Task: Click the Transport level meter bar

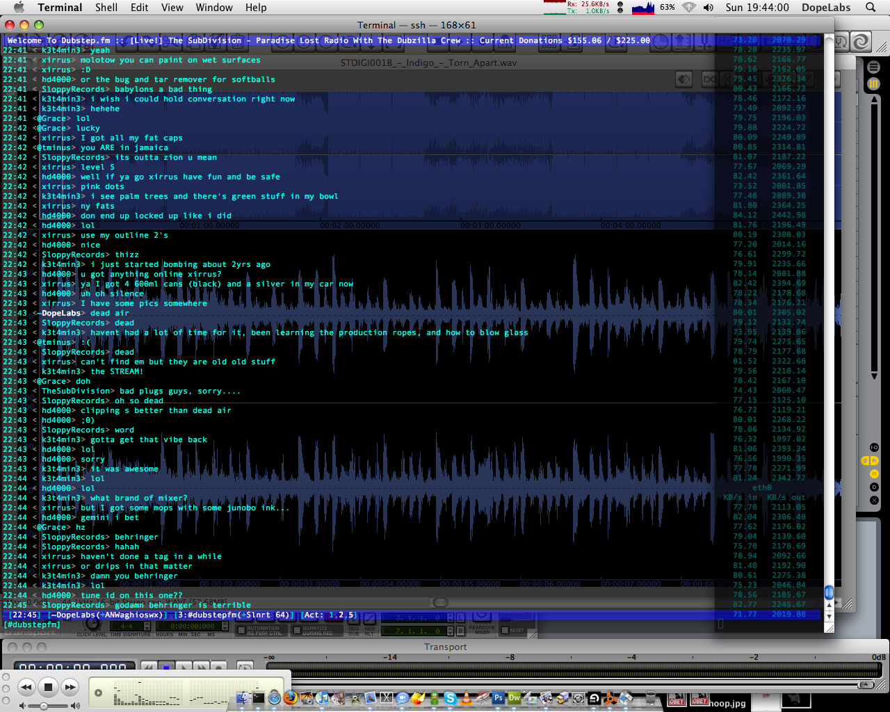Action: click(x=574, y=668)
